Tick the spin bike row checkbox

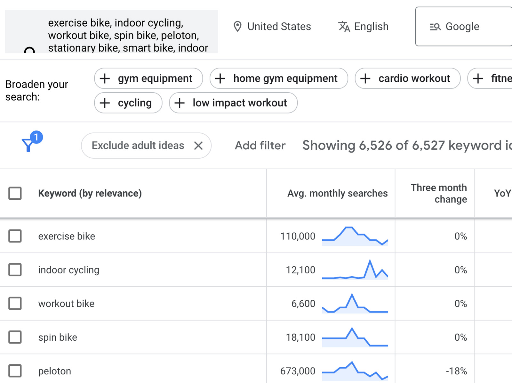(15, 337)
